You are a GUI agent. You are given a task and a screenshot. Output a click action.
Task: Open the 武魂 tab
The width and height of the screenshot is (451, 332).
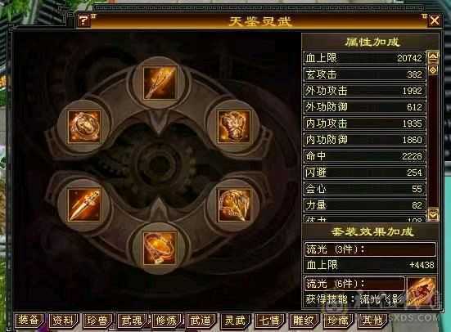132,321
